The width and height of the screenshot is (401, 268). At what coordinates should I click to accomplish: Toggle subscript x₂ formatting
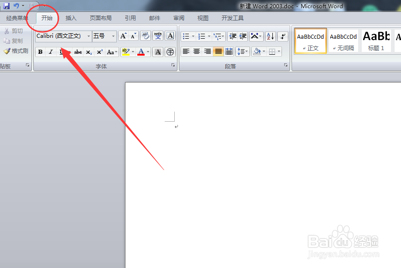89,52
